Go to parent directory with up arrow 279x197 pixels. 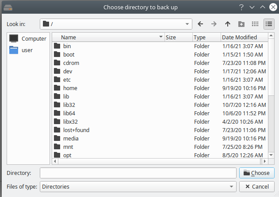click(228, 24)
